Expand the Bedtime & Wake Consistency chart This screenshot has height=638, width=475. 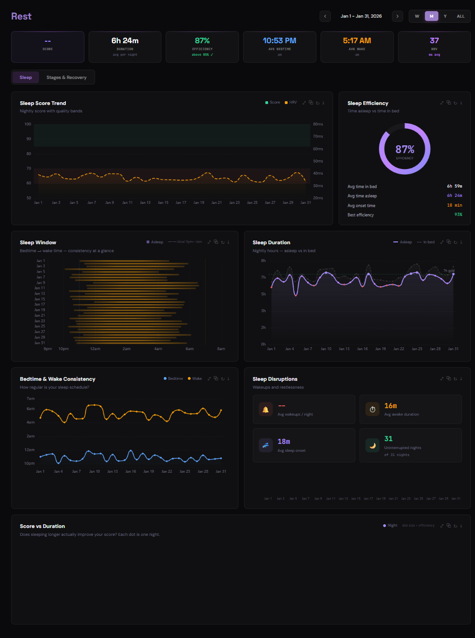(x=209, y=378)
